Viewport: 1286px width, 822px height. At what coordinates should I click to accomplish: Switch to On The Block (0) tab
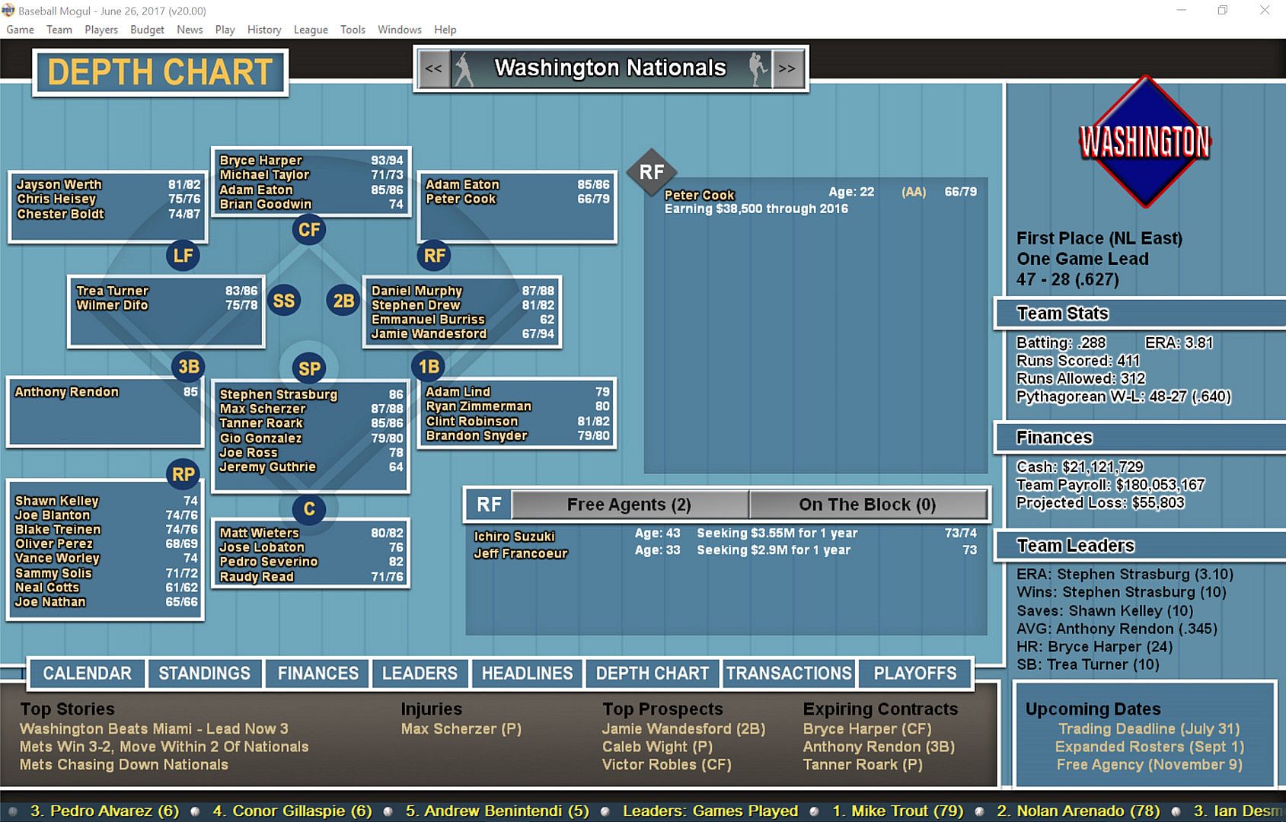coord(867,504)
